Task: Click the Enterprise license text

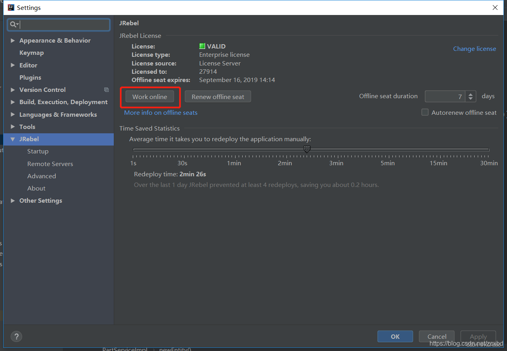Action: 224,55
